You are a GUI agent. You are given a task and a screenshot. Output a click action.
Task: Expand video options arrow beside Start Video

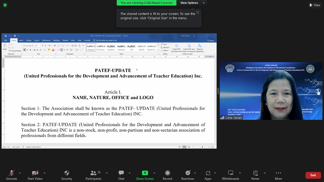coord(45,173)
